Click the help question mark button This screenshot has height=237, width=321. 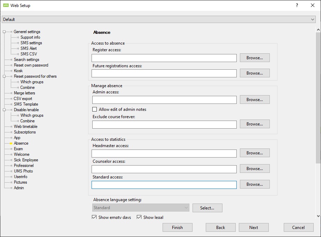pos(297,5)
